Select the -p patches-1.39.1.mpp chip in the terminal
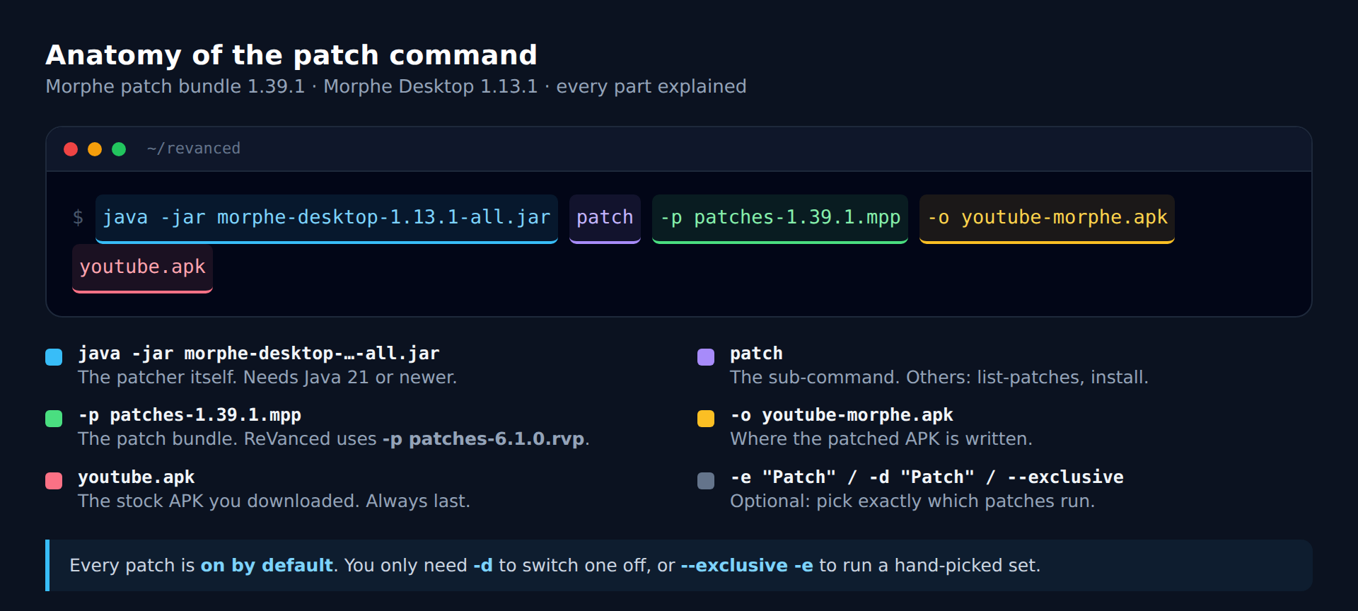The height and width of the screenshot is (611, 1358). pos(780,219)
